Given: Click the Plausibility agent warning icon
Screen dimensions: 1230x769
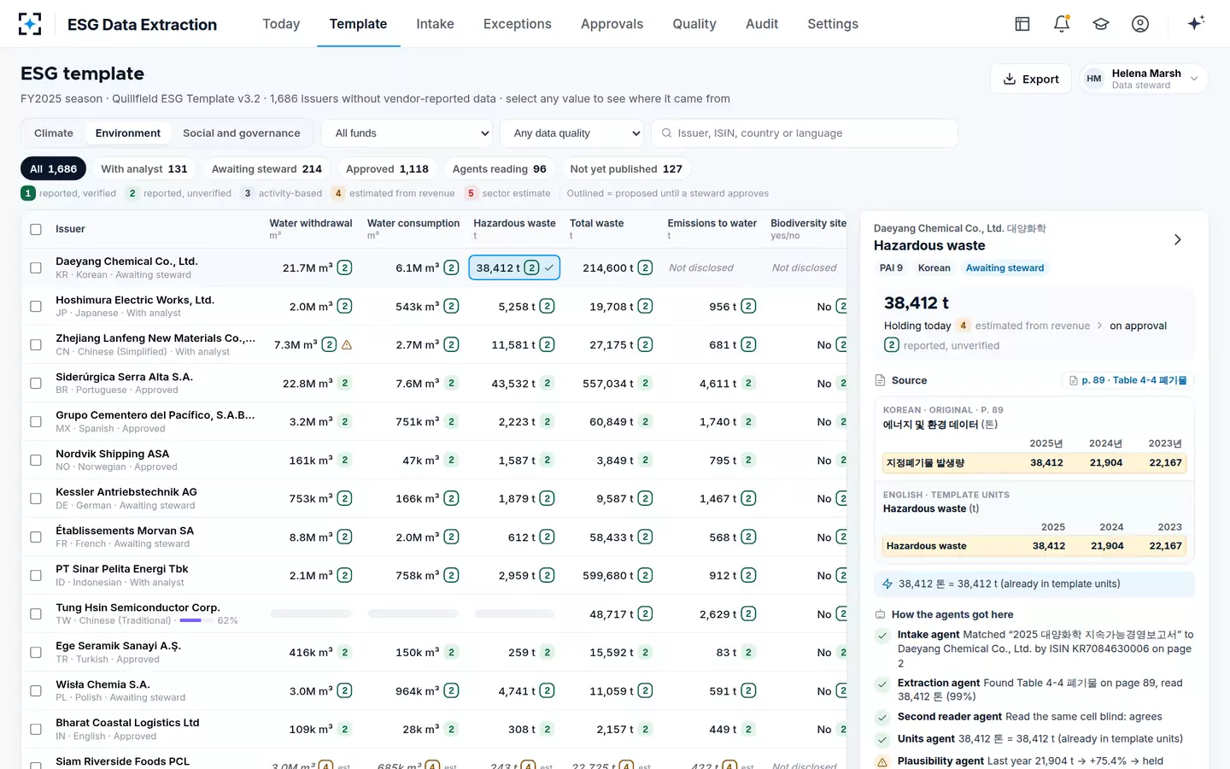Looking at the screenshot, I should point(882,761).
